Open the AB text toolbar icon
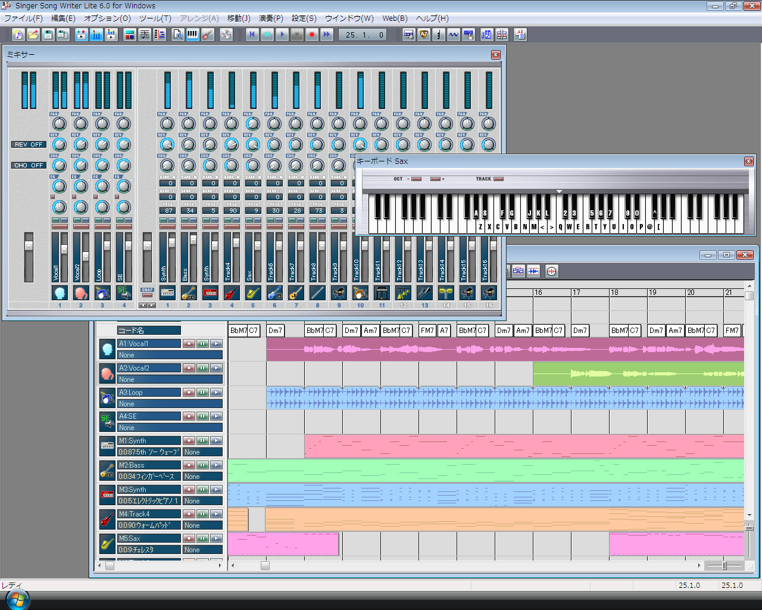 tap(520, 35)
